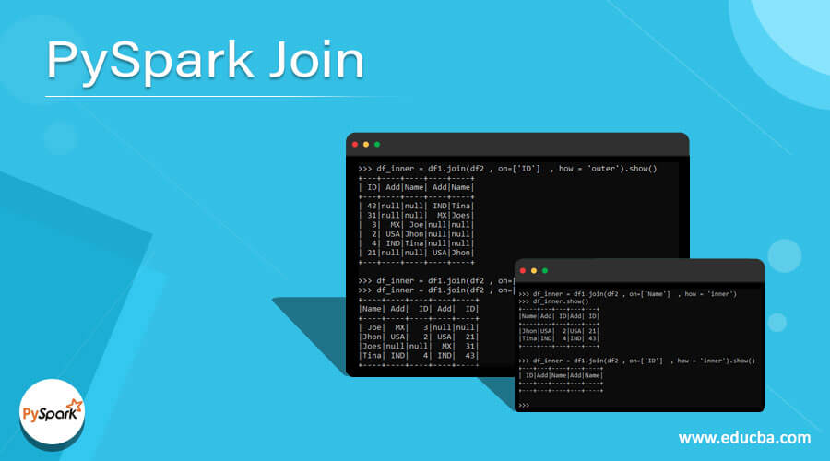Click row '2| USA|Jhon|null|null'

click(x=416, y=234)
